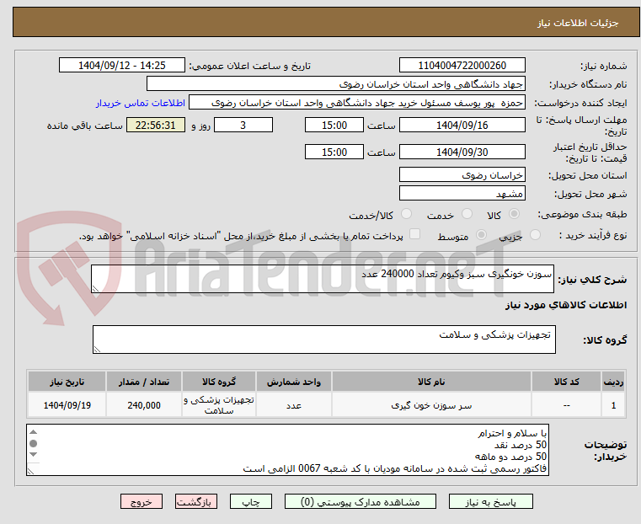The width and height of the screenshot is (641, 524).
Task: Click the گروه کالا column header in table
Action: (219, 382)
